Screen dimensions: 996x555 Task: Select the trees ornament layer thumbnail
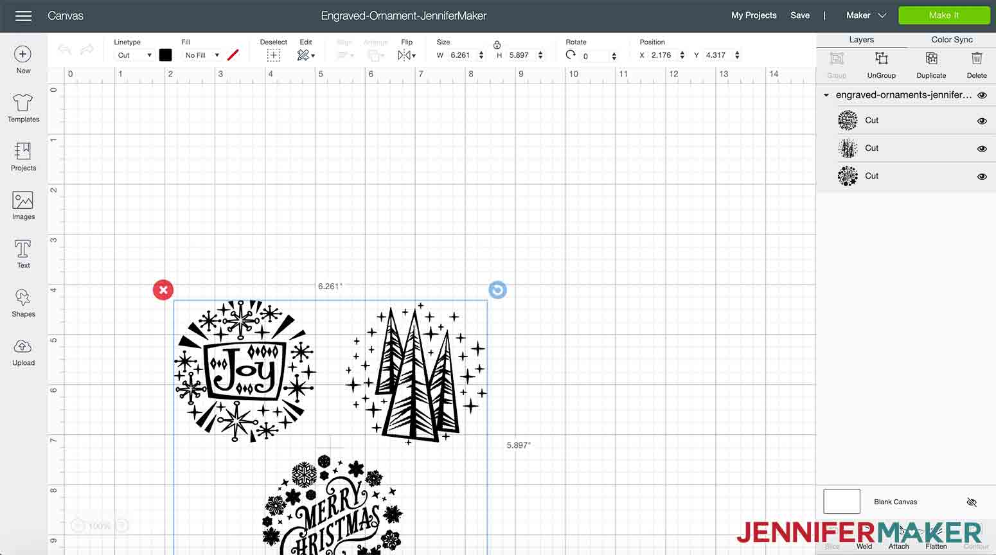coord(848,148)
